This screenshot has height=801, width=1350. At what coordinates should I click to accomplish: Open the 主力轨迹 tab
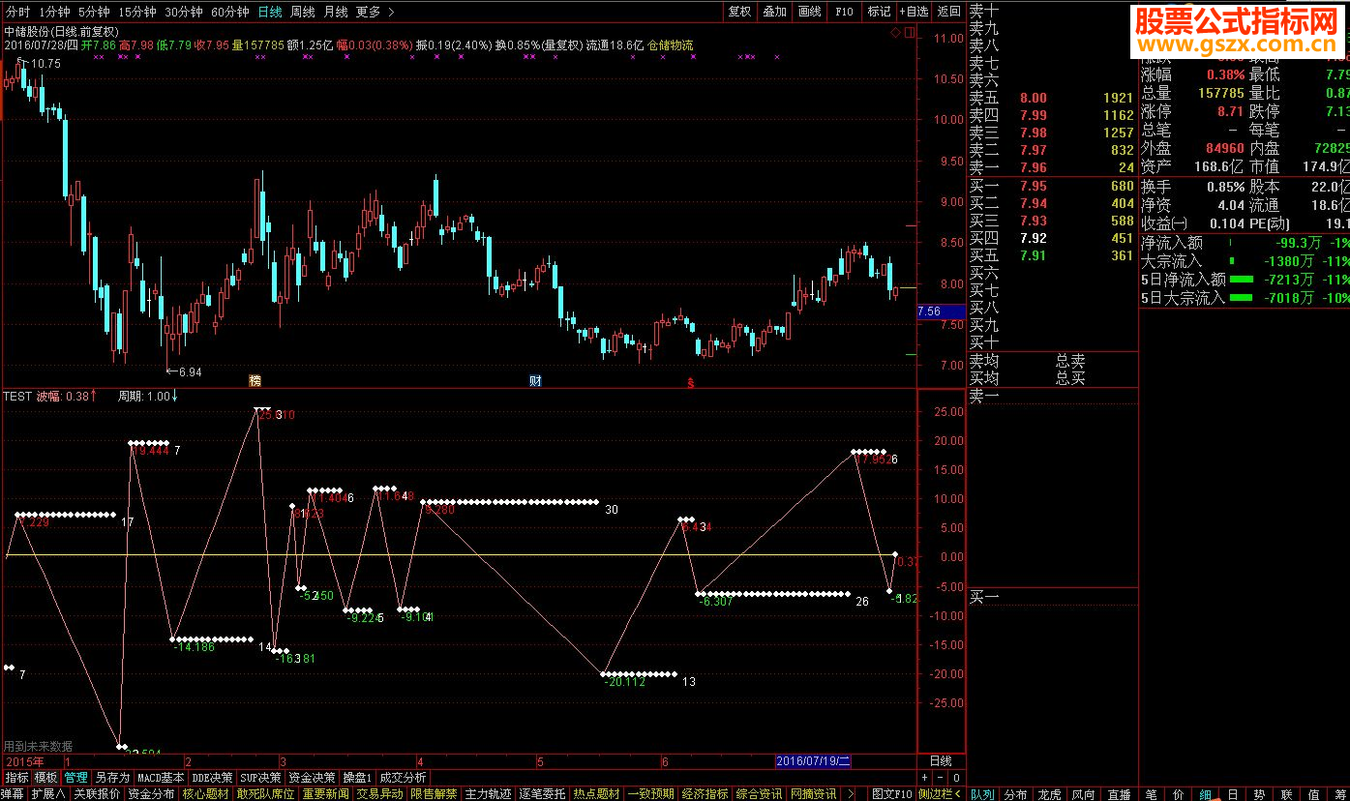pyautogui.click(x=488, y=794)
